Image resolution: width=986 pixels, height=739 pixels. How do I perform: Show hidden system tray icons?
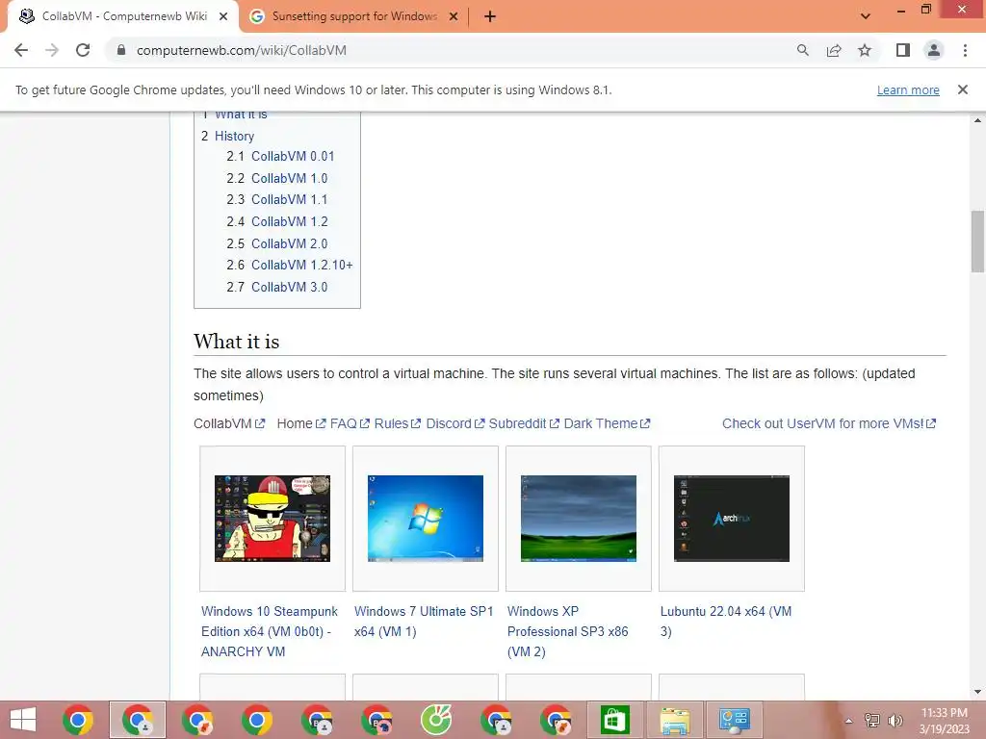848,721
